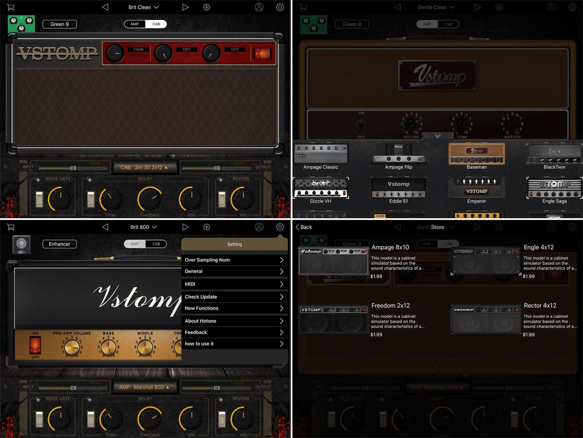
Task: Open About Hotone menu entry
Action: click(234, 321)
